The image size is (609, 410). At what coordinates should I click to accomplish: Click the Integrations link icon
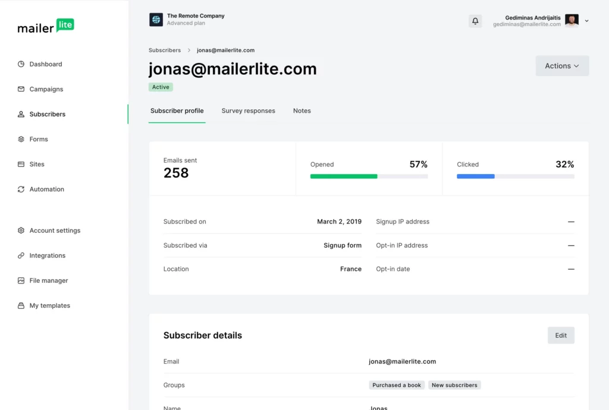pos(21,256)
